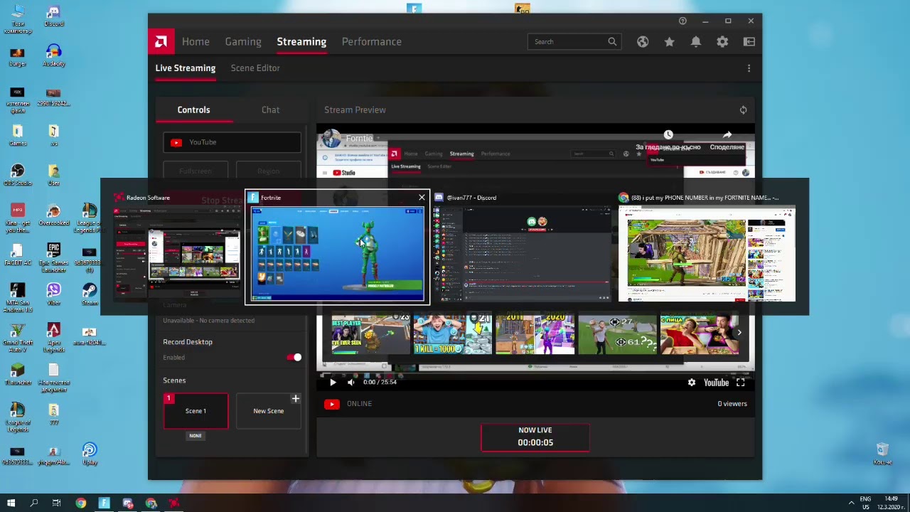Open the three-dot more options menu
910x512 pixels.
click(749, 68)
